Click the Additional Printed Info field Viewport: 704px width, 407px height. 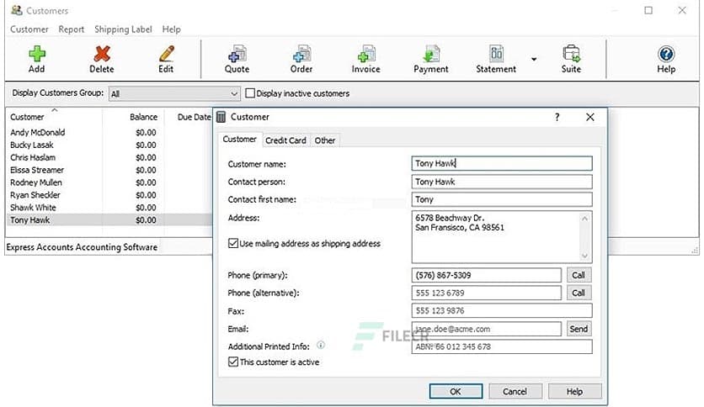coord(502,346)
